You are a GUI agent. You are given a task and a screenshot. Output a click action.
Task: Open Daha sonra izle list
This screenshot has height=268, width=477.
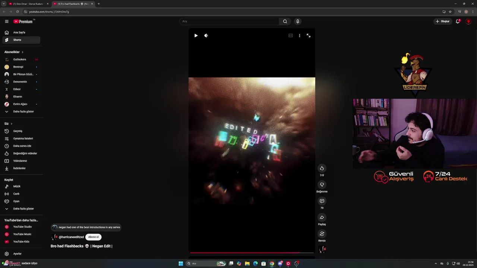coord(21,146)
